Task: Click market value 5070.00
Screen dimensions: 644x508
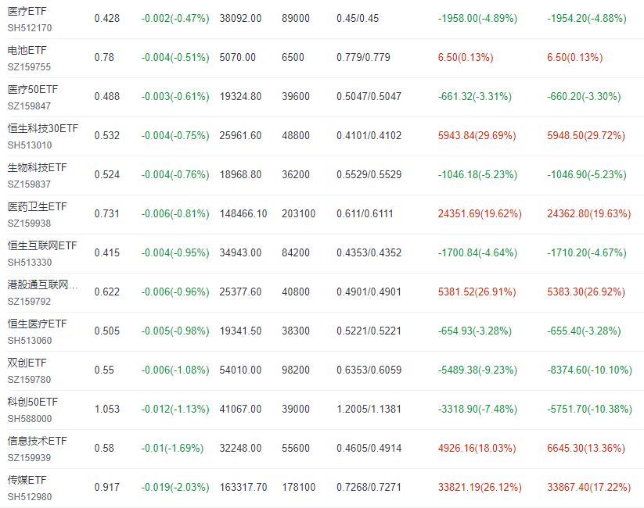Action: (237, 58)
